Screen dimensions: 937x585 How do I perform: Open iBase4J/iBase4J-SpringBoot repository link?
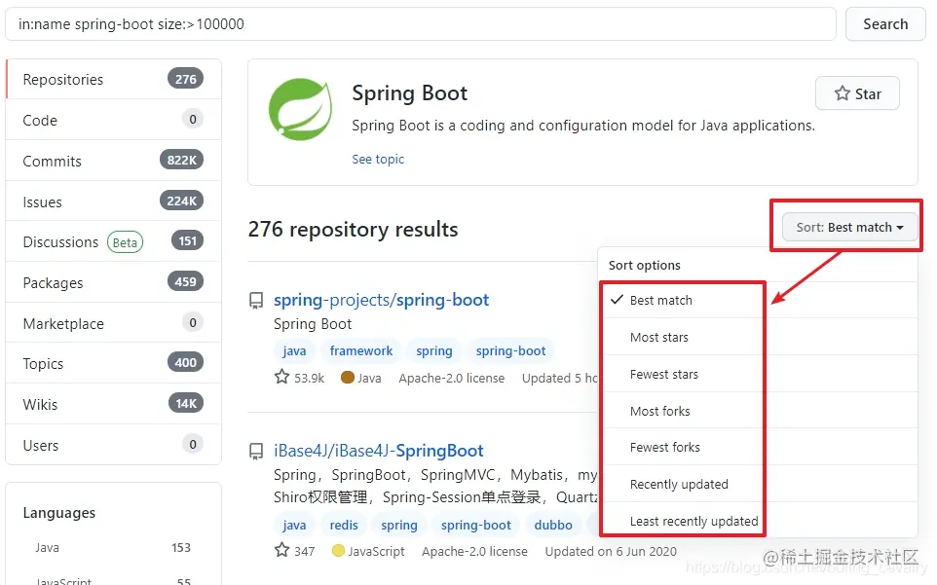coord(378,451)
